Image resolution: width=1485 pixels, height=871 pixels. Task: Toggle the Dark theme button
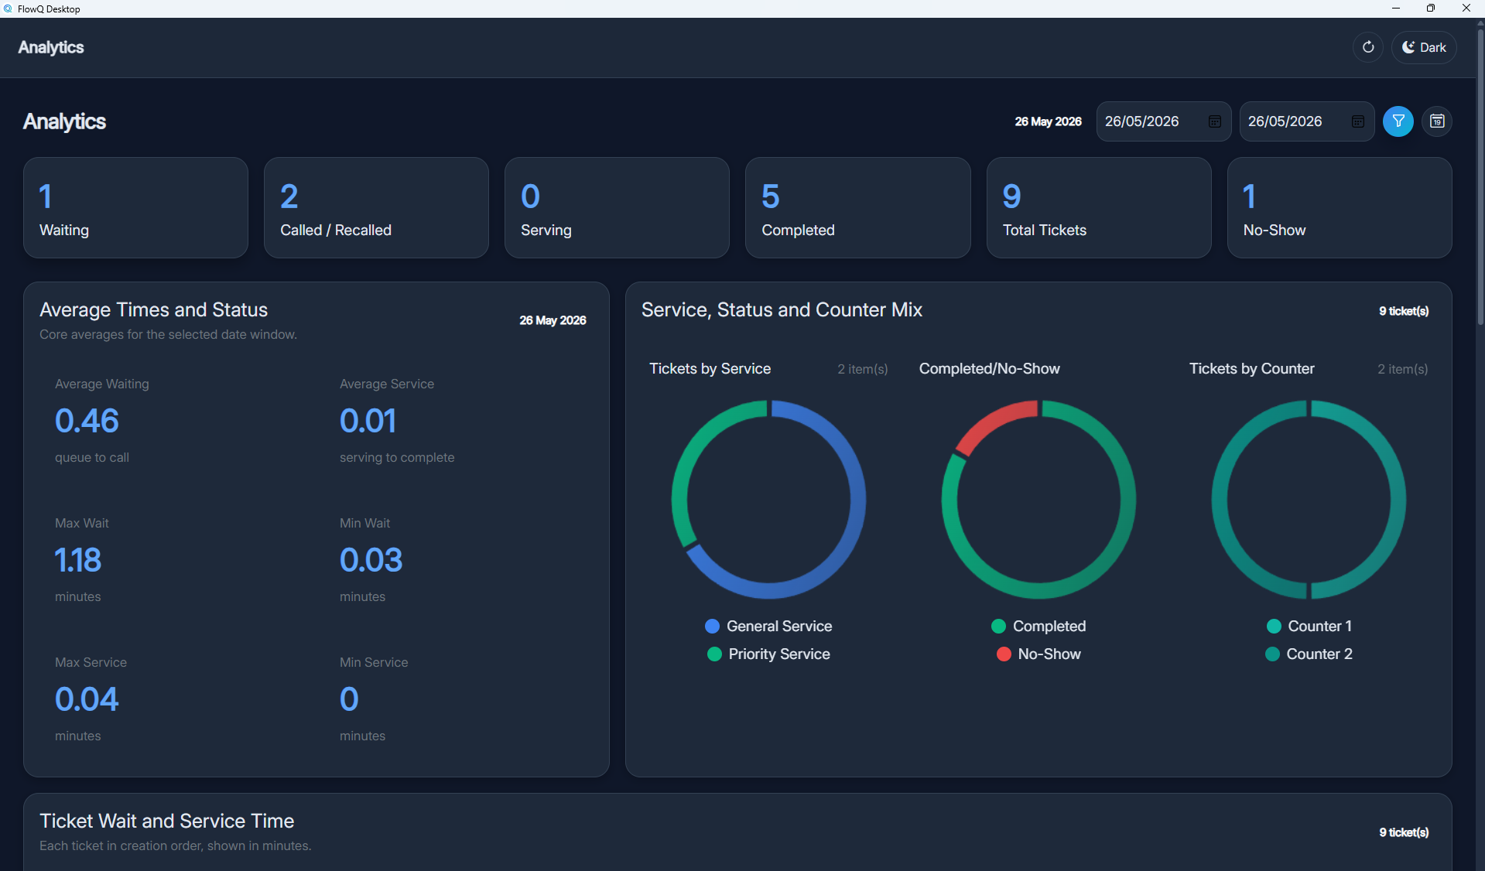click(1424, 47)
